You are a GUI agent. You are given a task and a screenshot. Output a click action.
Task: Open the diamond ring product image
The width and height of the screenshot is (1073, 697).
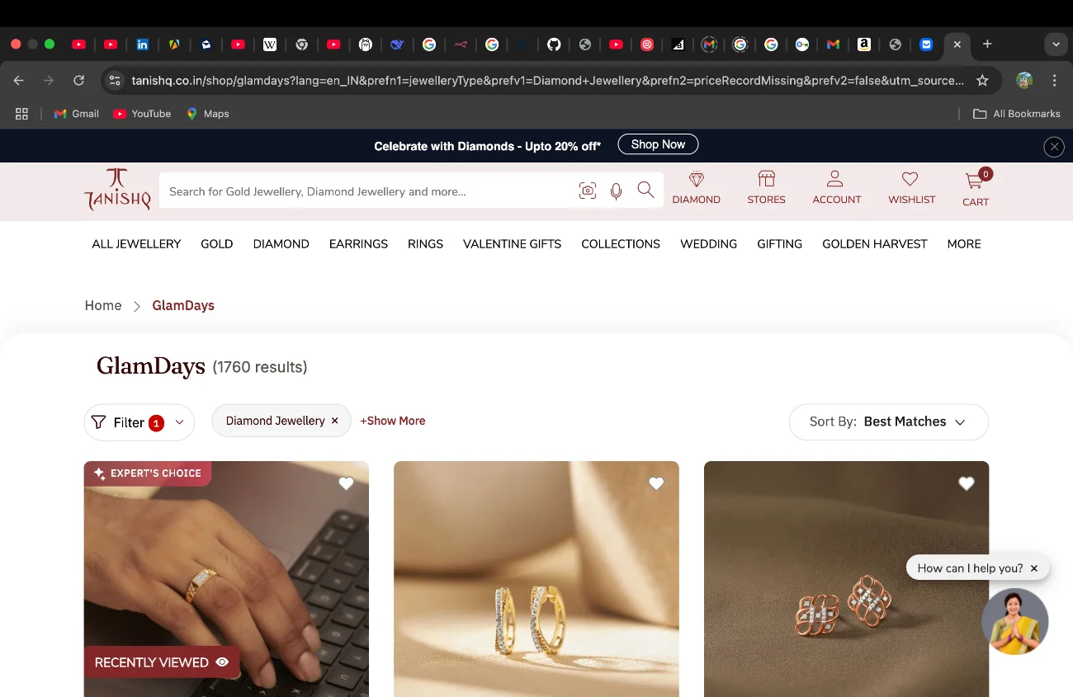coord(226,579)
